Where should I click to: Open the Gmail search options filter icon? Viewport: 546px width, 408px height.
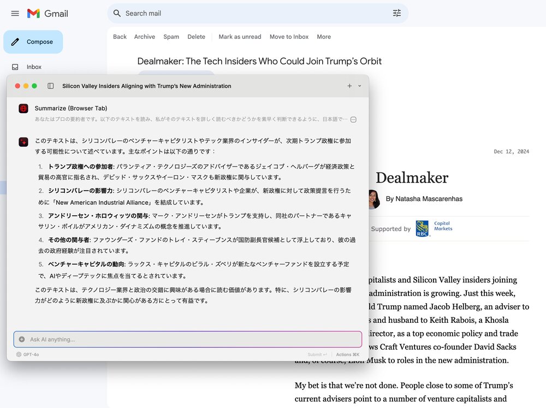tap(396, 13)
